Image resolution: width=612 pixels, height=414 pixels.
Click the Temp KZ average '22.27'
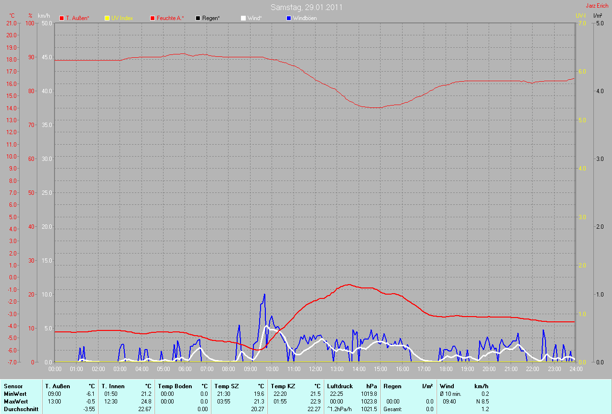point(315,409)
